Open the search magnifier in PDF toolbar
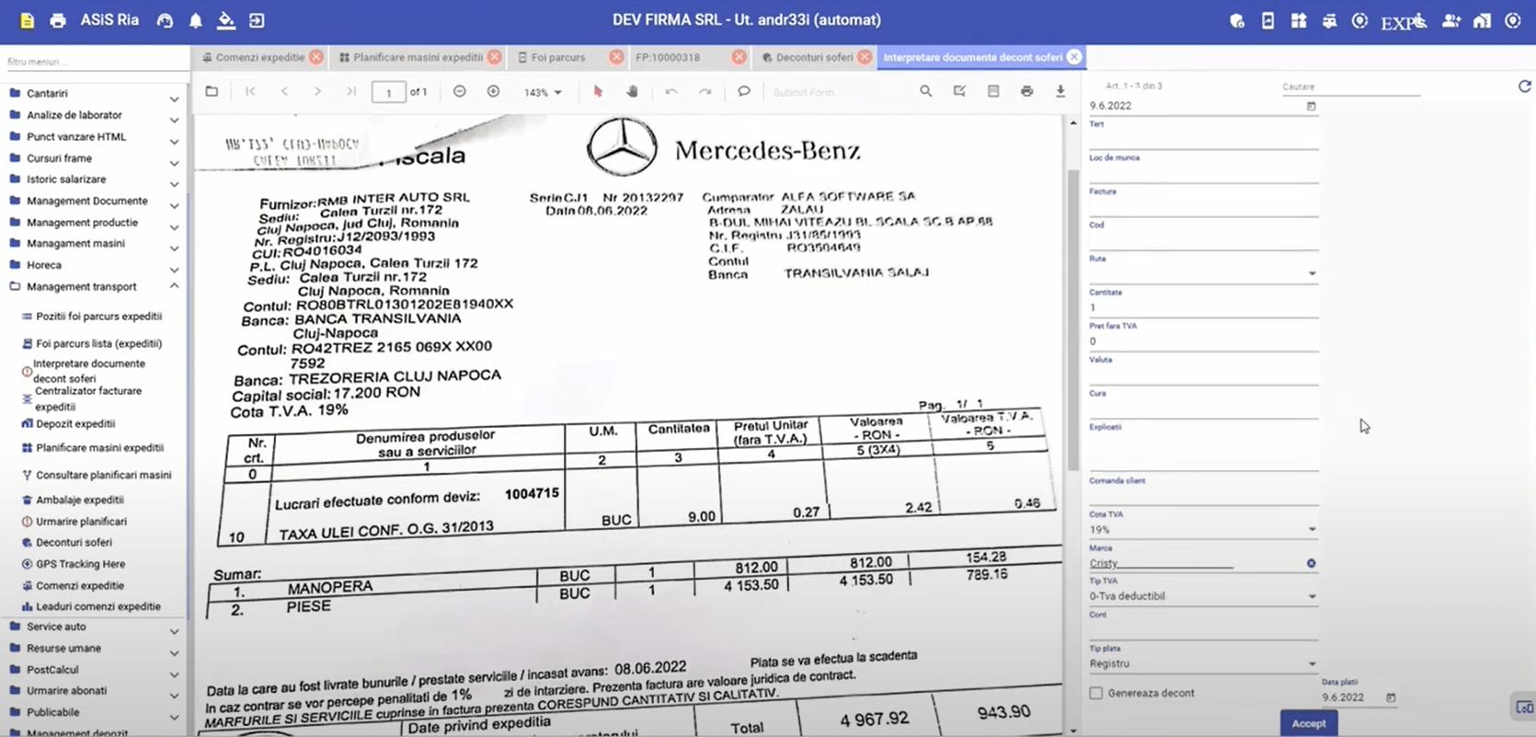The width and height of the screenshot is (1536, 737). (925, 92)
